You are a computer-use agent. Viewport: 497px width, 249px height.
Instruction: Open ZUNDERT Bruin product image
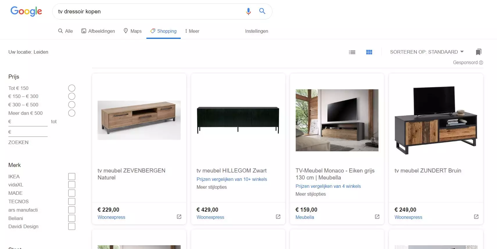pos(436,120)
